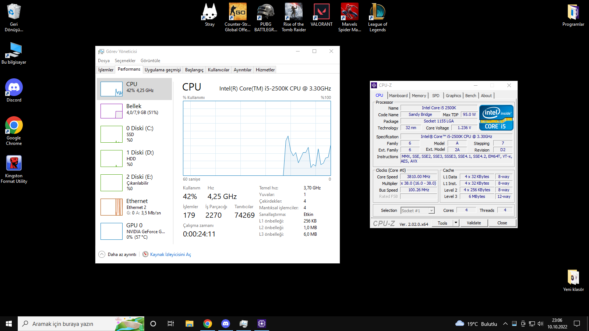Open the Windows Start menu
Image resolution: width=589 pixels, height=331 pixels.
(x=9, y=324)
